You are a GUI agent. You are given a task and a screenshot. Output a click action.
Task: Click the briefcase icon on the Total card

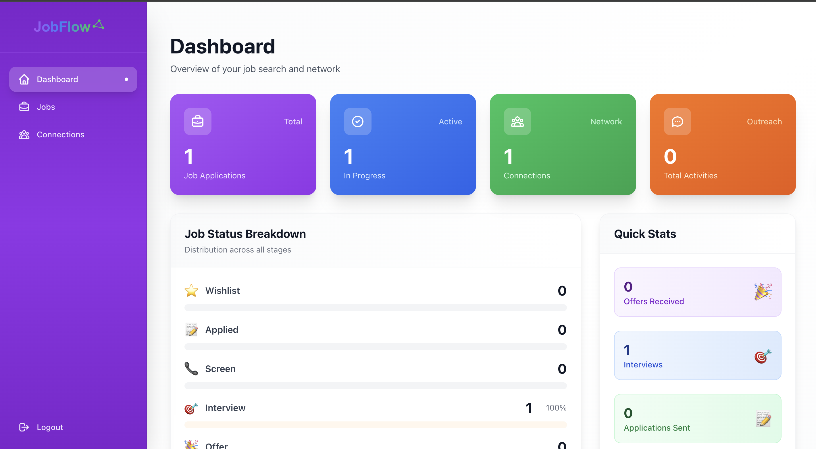(x=197, y=121)
